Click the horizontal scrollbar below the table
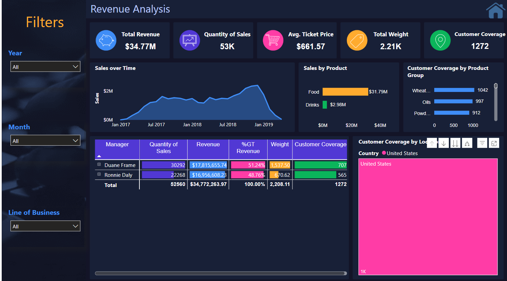Viewport: 507px width, 281px height. coord(221,273)
